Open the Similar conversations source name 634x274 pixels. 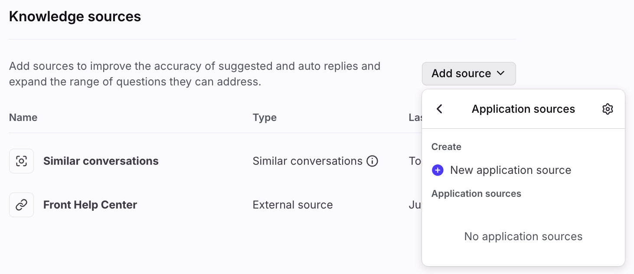(x=101, y=161)
